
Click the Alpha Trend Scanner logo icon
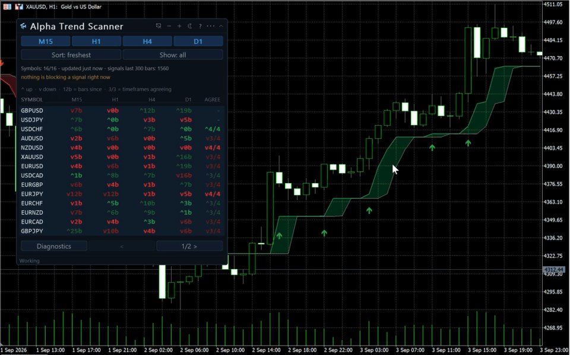[24, 26]
